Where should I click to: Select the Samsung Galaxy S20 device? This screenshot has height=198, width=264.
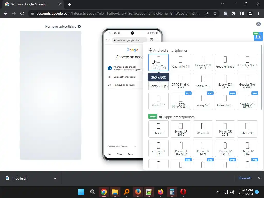coord(159,62)
